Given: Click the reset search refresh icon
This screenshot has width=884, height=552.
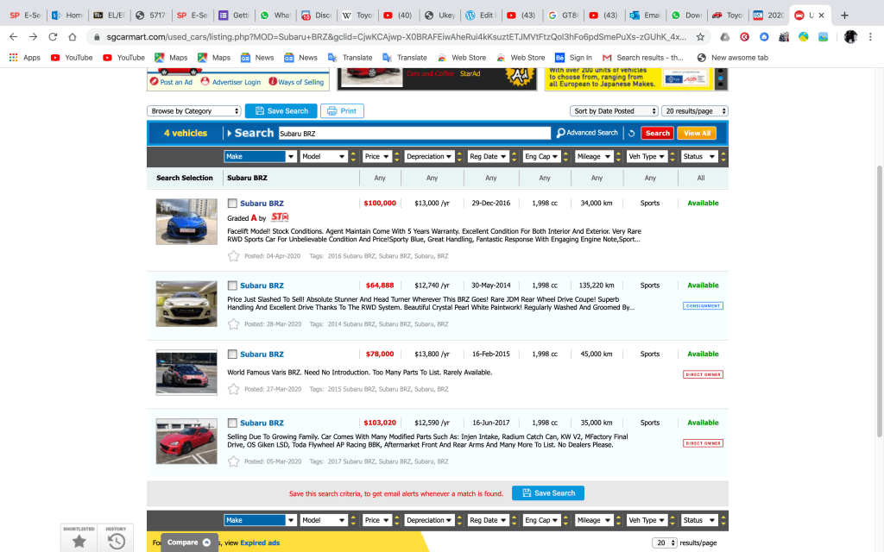Looking at the screenshot, I should (x=631, y=133).
